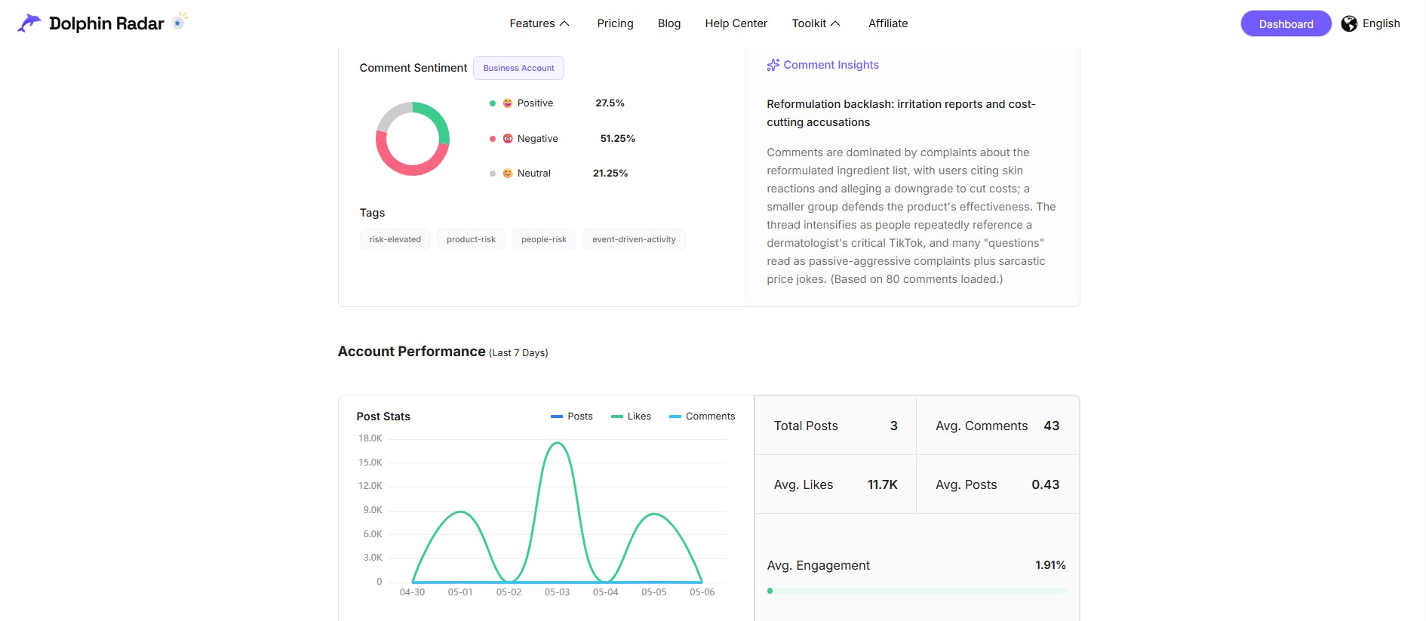Viewport: 1426px width, 621px height.
Task: Click the Account Performance heading
Action: (x=411, y=352)
